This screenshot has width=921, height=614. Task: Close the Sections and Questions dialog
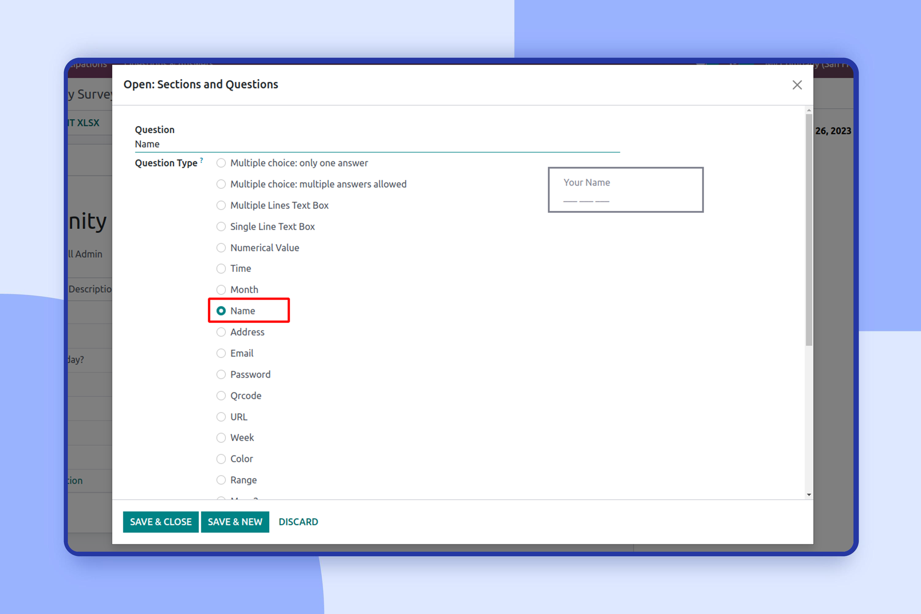coord(797,85)
